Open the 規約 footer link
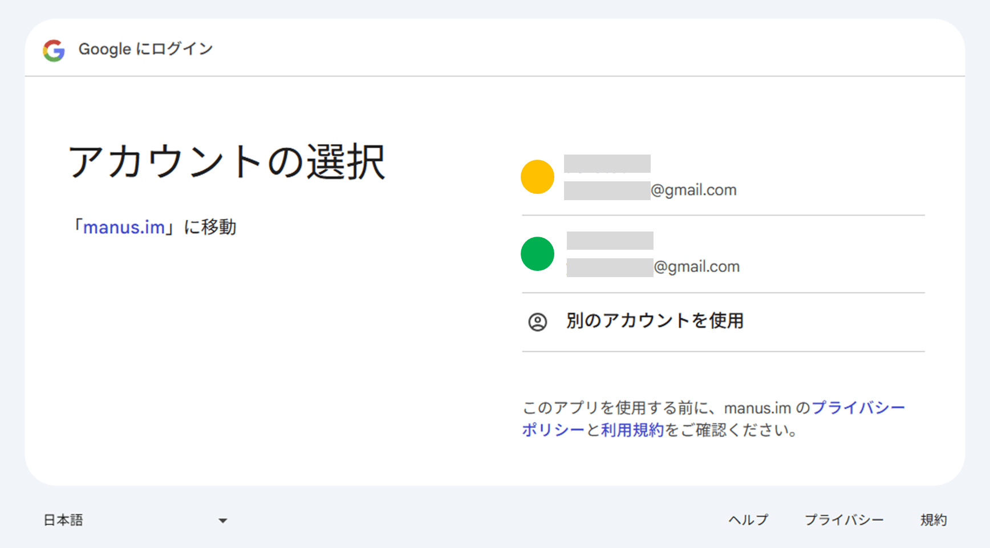Image resolution: width=990 pixels, height=548 pixels. click(x=934, y=520)
